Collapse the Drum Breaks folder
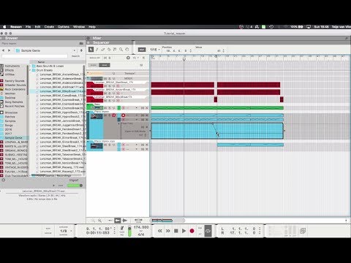The image size is (351, 263). 30,70
